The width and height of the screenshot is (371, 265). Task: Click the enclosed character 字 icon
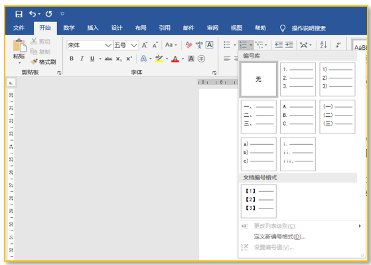(x=201, y=58)
